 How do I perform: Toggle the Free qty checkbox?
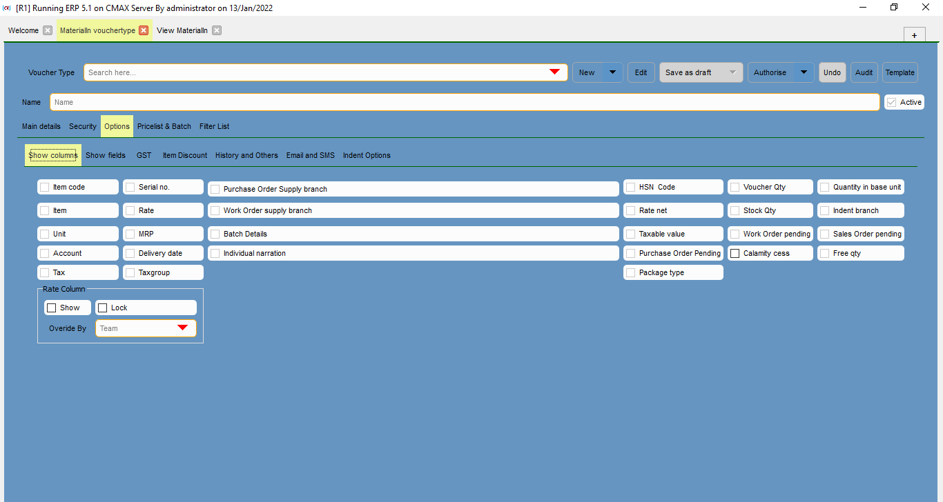click(825, 253)
